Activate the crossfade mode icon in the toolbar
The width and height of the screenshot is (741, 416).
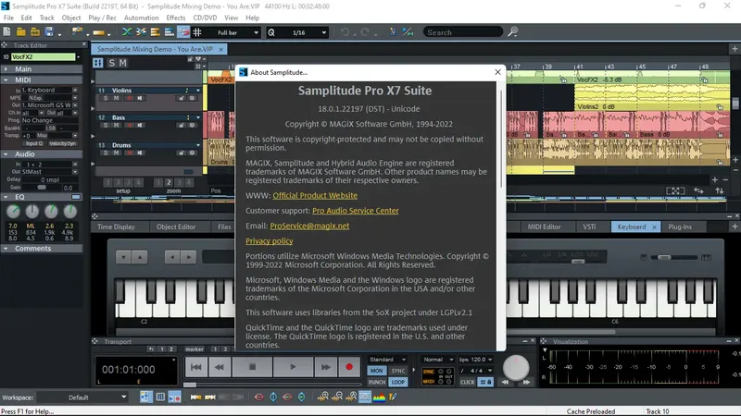tap(127, 32)
